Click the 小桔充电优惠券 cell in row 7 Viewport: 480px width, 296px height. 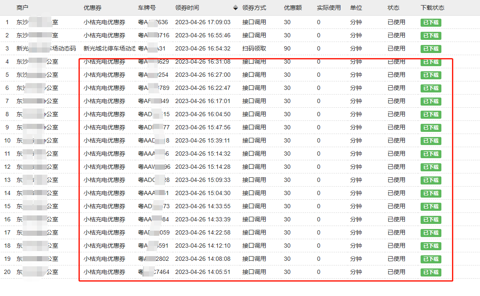coord(104,101)
